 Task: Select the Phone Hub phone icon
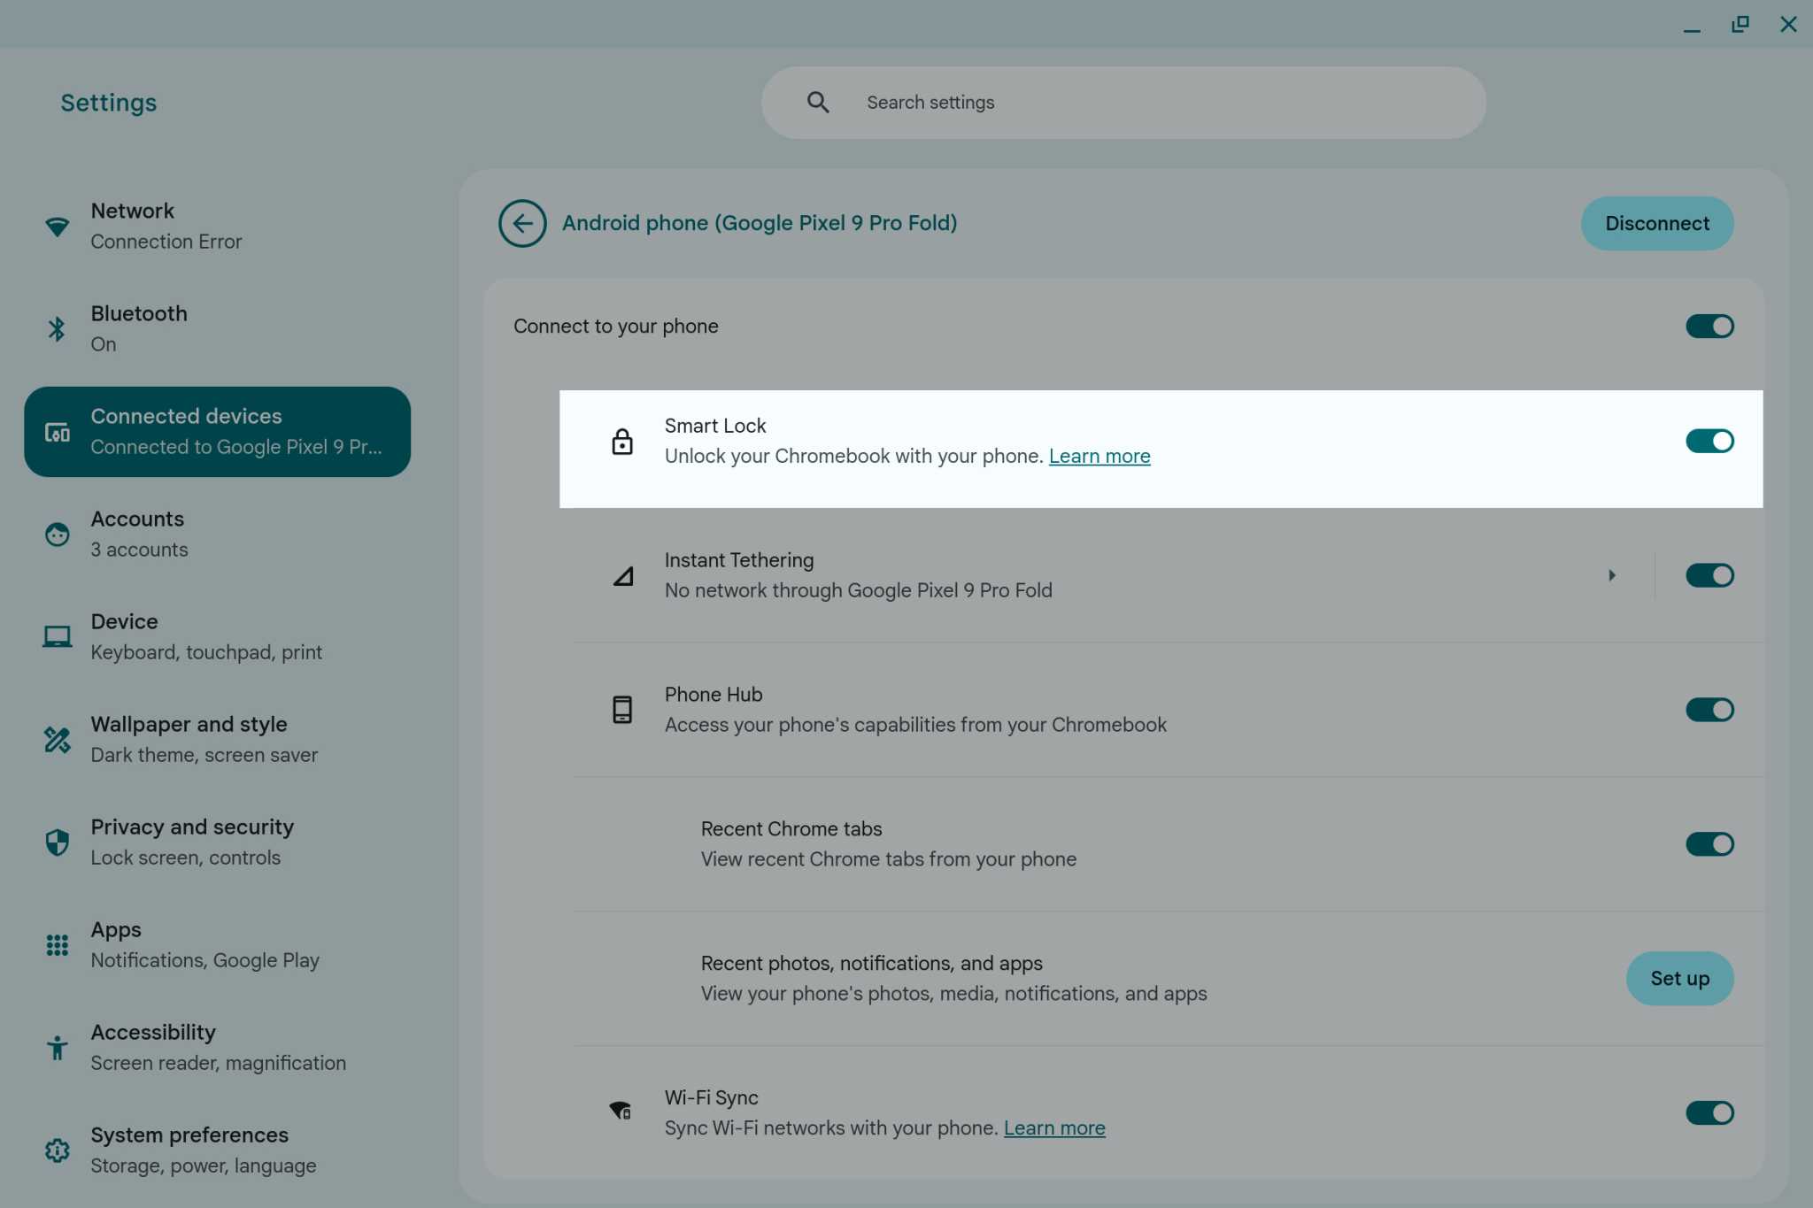pos(622,709)
